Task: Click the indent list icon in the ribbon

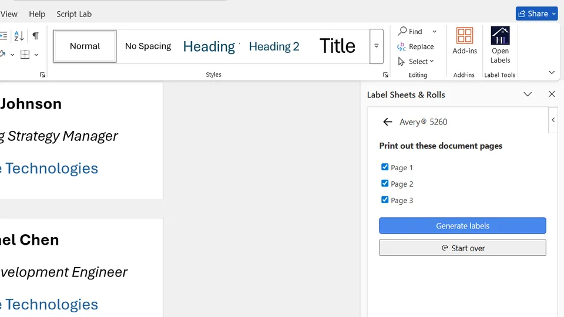Action: [4, 36]
